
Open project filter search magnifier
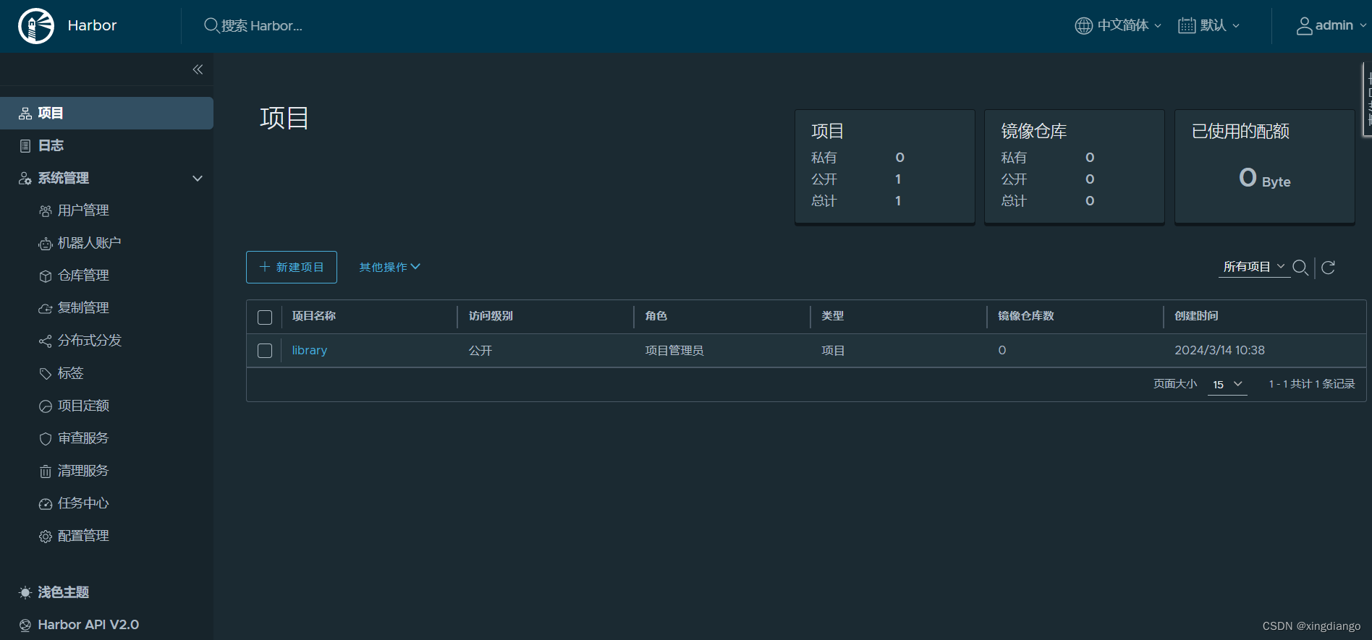tap(1300, 268)
